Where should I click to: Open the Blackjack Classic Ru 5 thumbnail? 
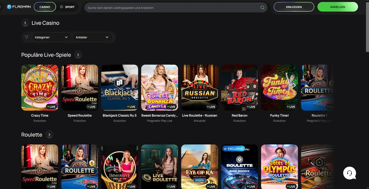pos(120,88)
